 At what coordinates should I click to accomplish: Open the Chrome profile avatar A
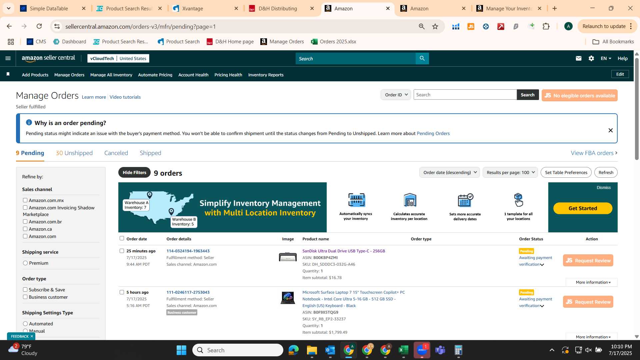[x=568, y=26]
